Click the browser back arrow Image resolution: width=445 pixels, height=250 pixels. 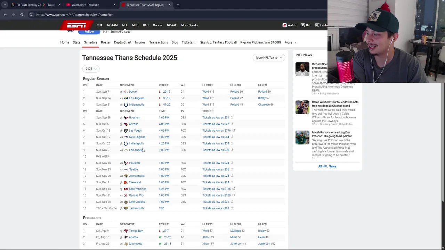coord(5,15)
